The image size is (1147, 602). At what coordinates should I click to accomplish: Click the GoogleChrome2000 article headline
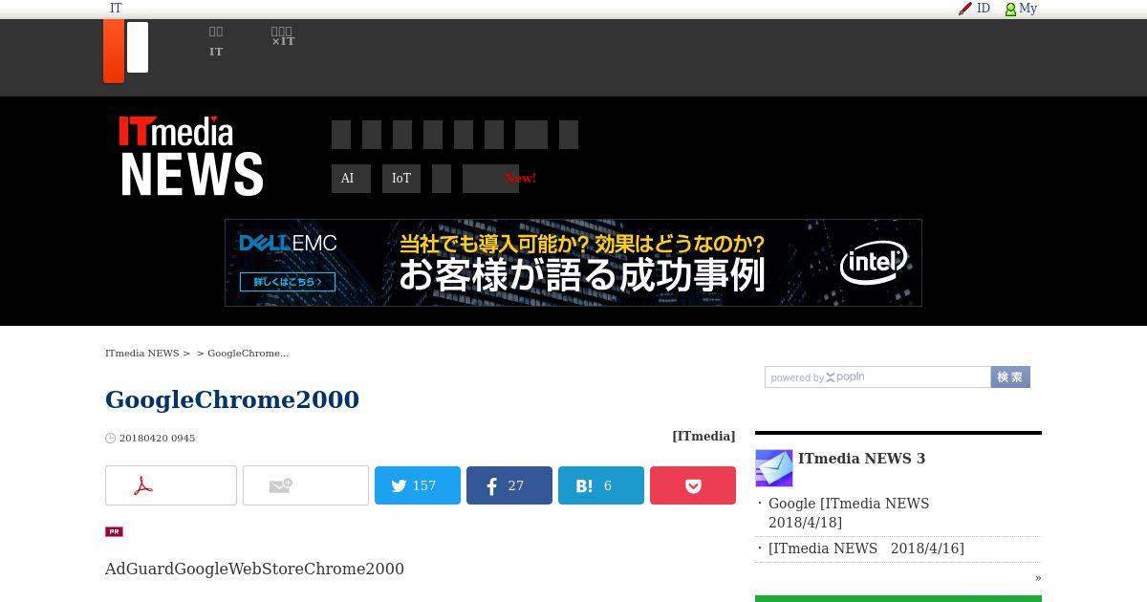pos(232,399)
